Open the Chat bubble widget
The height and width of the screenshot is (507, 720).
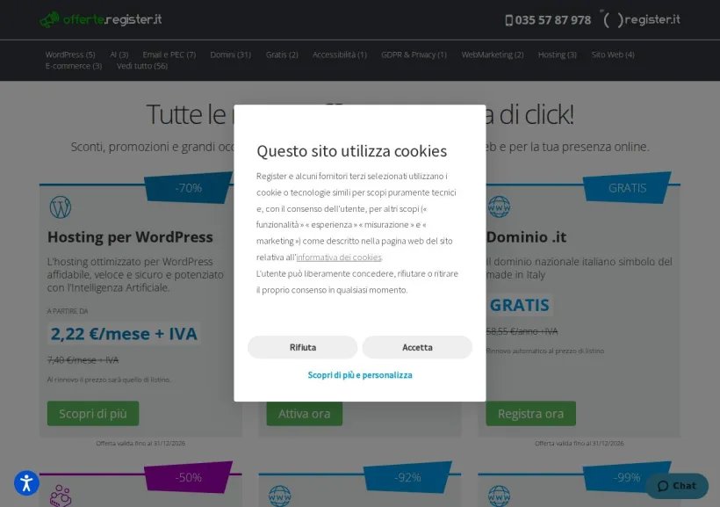(x=677, y=486)
